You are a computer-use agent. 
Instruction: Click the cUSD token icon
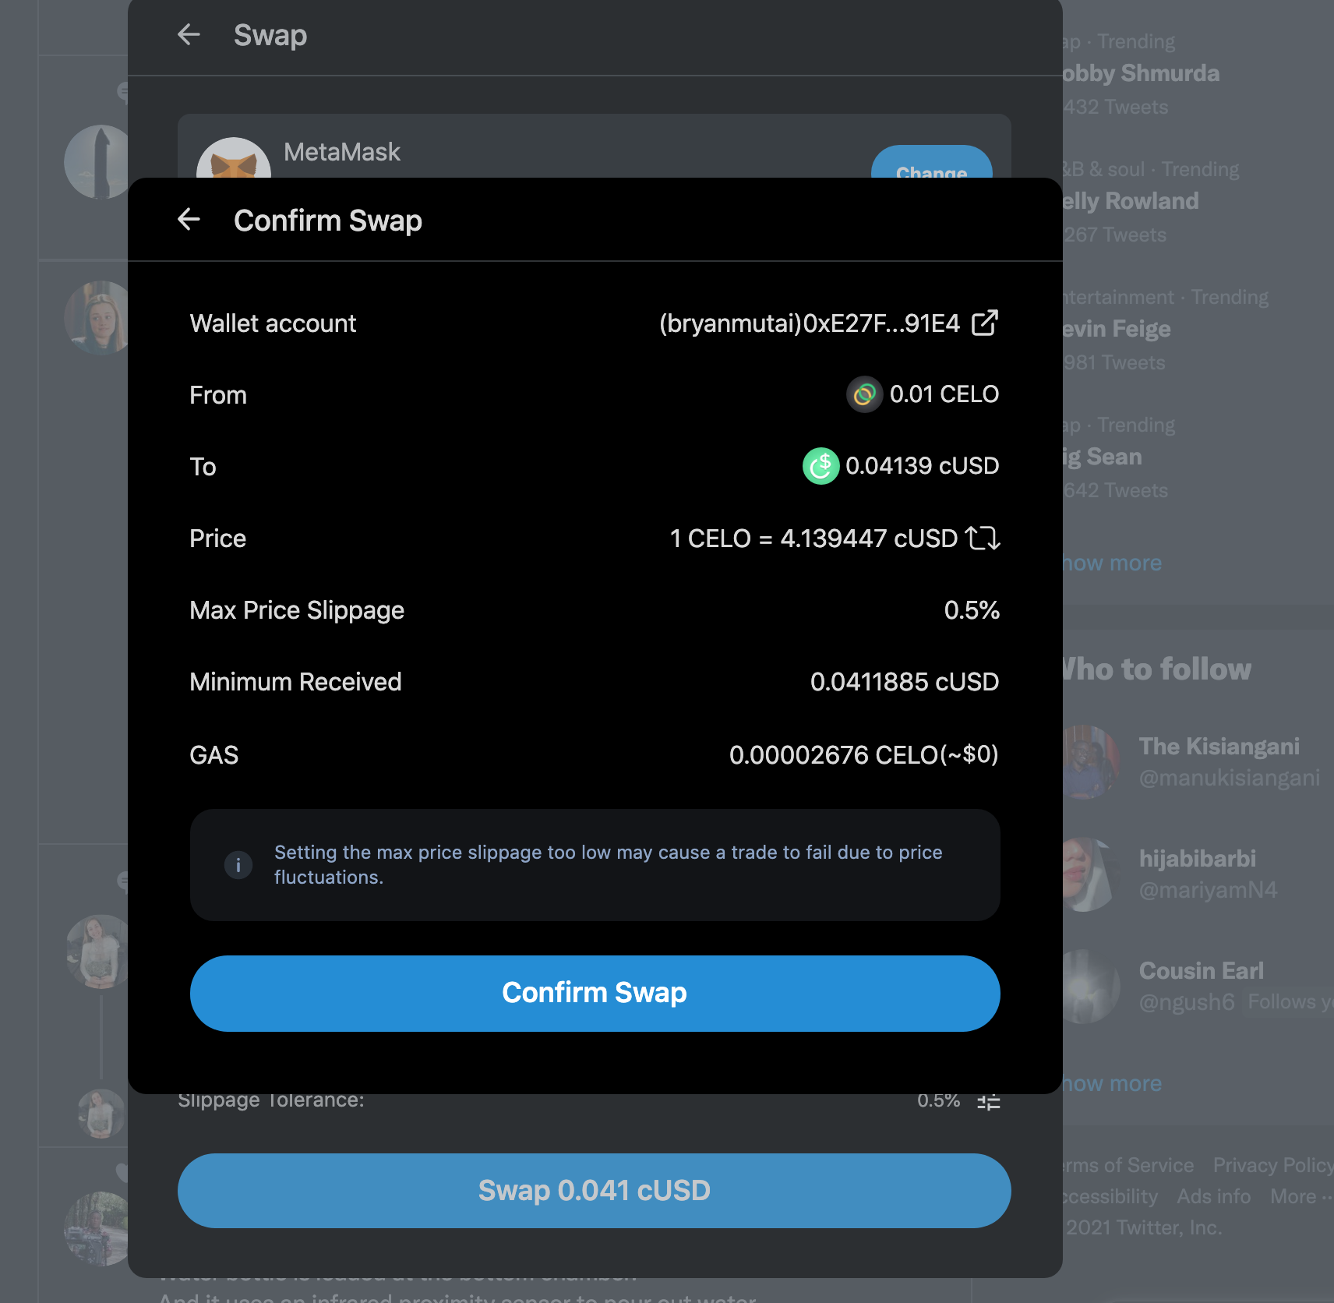pyautogui.click(x=821, y=466)
